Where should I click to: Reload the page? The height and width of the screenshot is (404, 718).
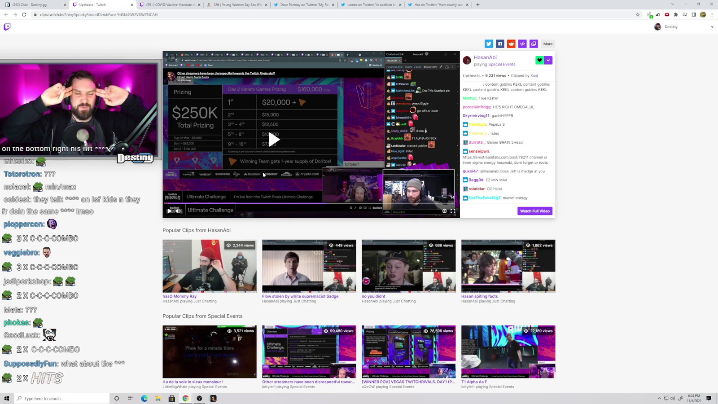24,14
